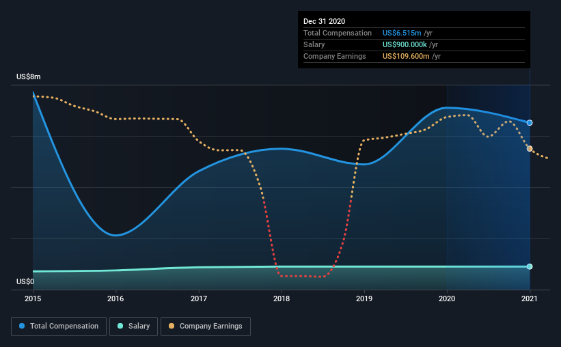
Task: Click the 2021 x-axis label
Action: tap(530, 299)
